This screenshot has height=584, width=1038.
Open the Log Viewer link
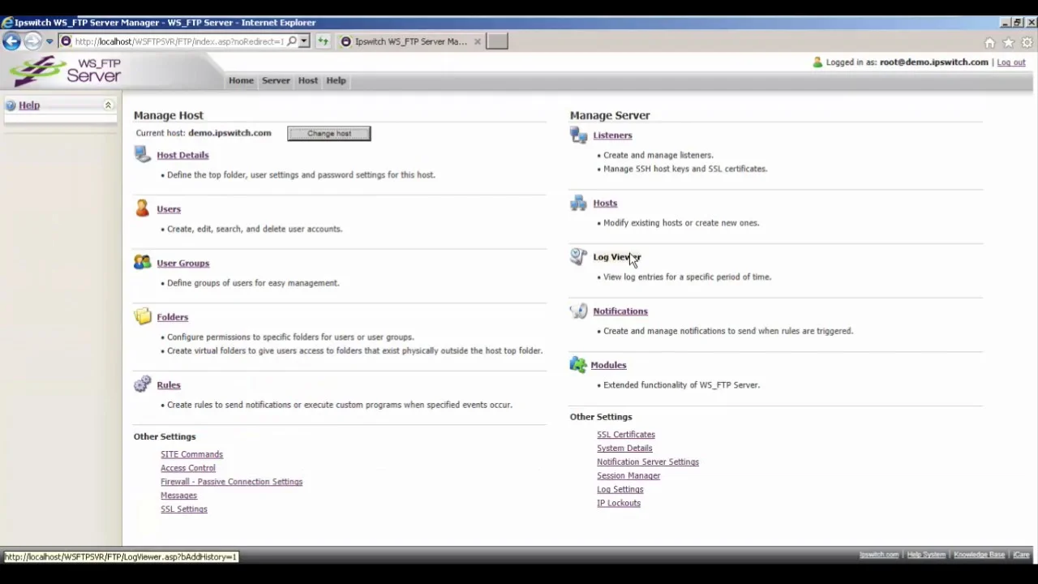click(x=617, y=257)
